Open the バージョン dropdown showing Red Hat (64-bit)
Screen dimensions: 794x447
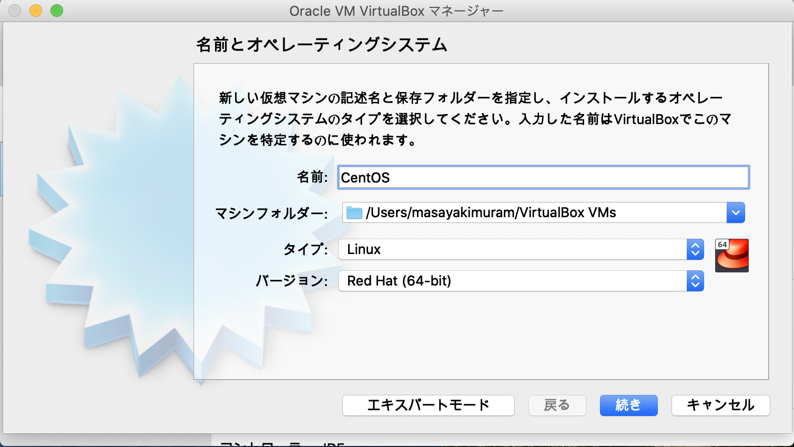tap(521, 281)
